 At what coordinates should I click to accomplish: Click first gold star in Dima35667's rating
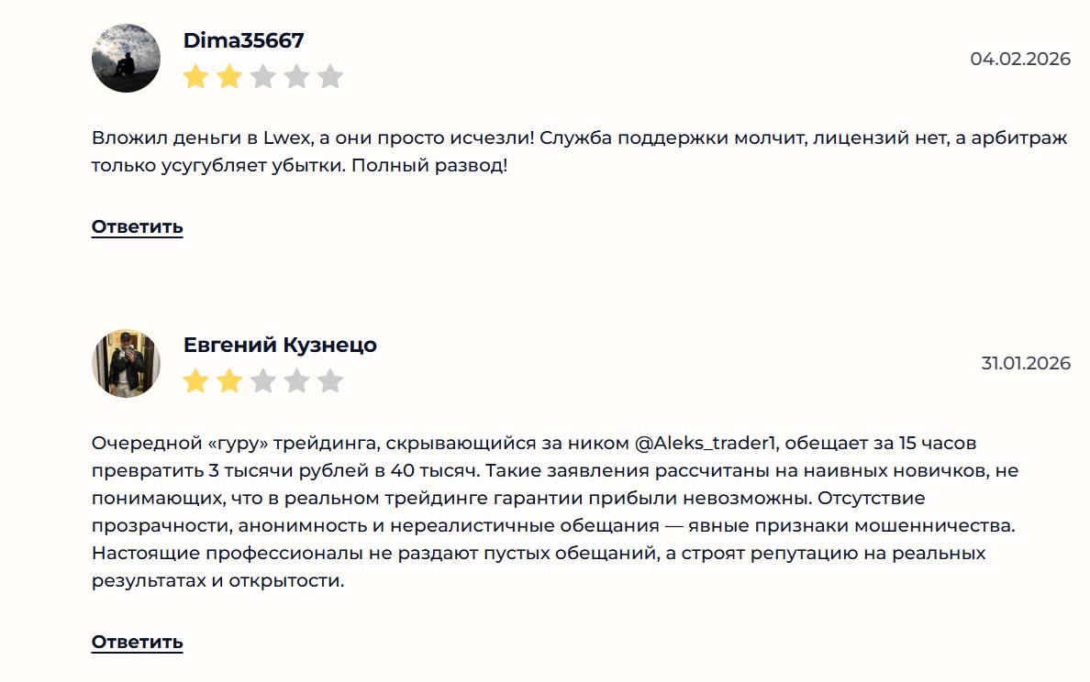195,76
